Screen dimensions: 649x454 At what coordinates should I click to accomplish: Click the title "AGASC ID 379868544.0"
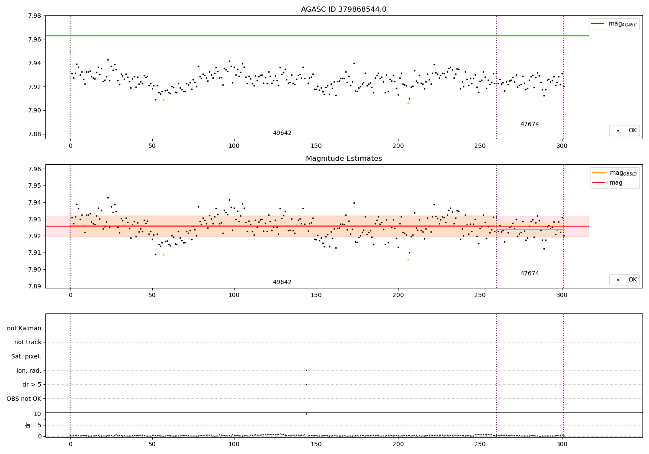tap(344, 10)
